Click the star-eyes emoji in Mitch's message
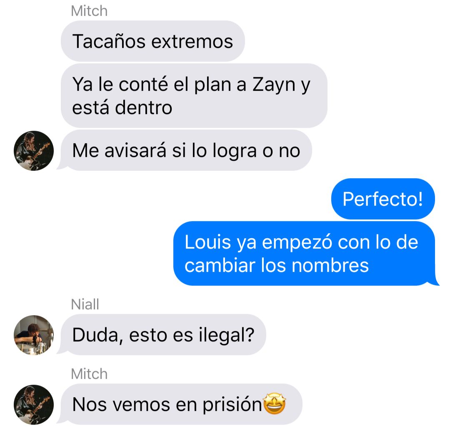The width and height of the screenshot is (450, 438). click(274, 403)
